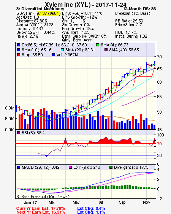
Task: Click the Range: 2.7% value
Action: [27, 36]
